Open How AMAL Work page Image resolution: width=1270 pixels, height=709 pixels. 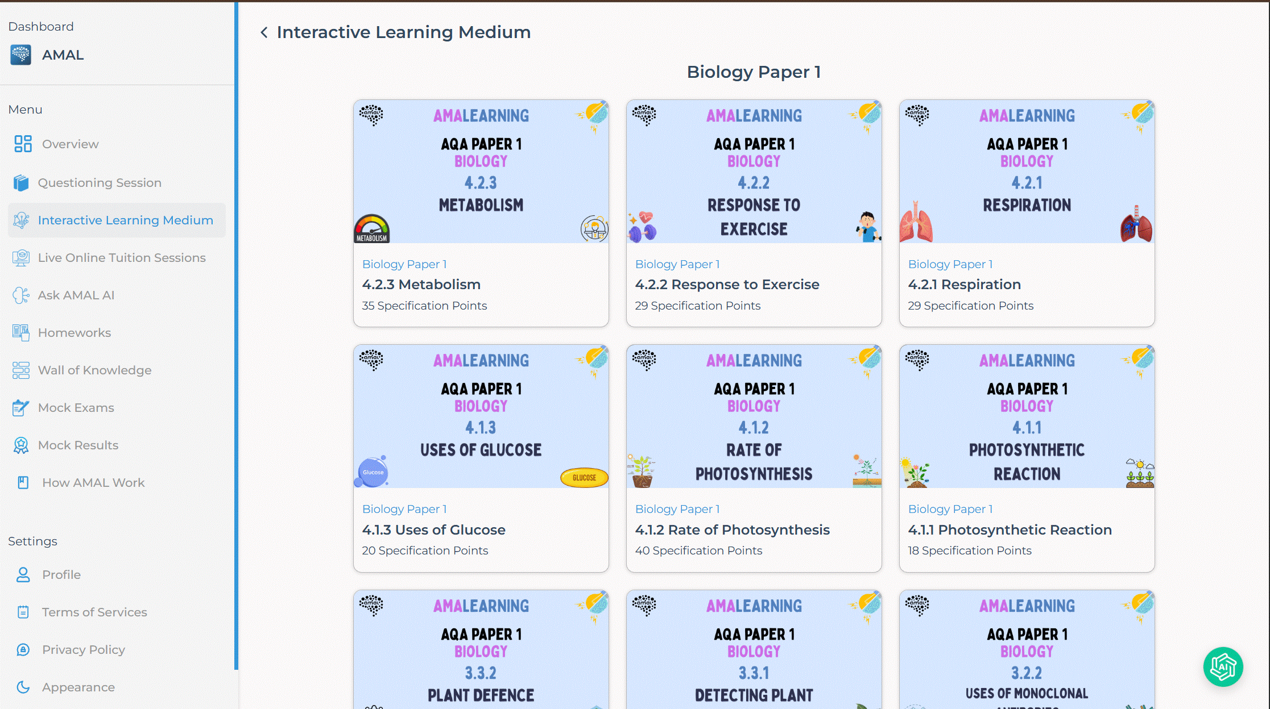(117, 483)
